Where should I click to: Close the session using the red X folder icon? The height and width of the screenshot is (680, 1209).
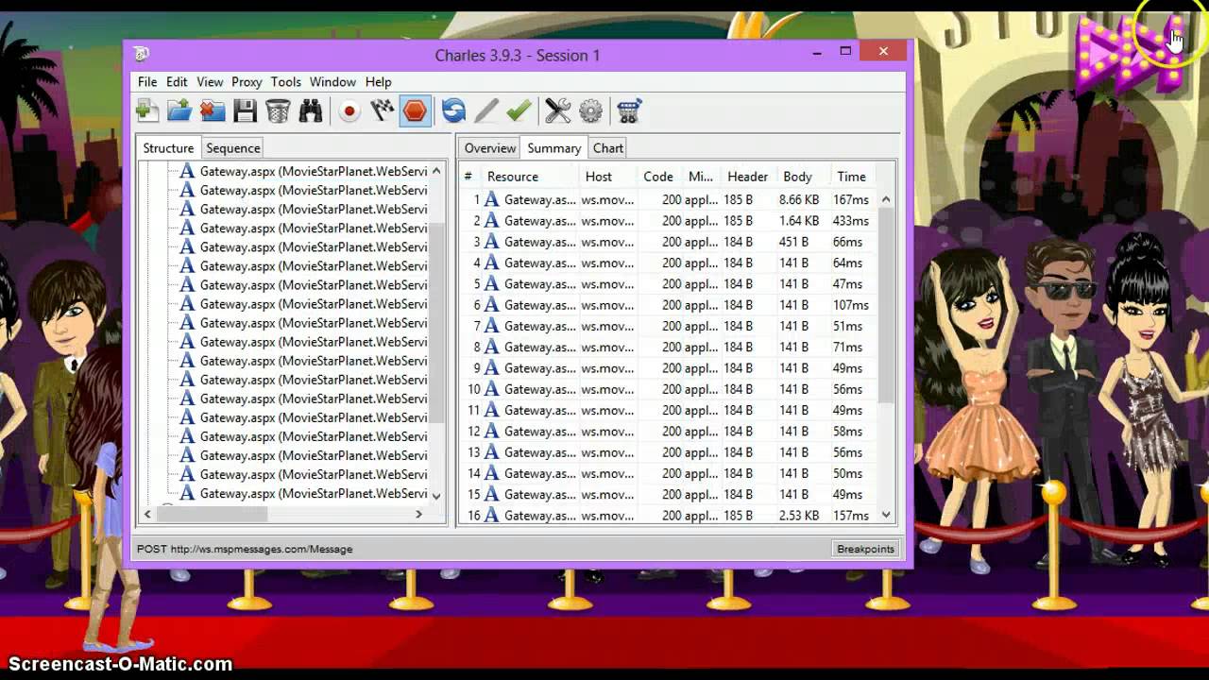coord(213,111)
